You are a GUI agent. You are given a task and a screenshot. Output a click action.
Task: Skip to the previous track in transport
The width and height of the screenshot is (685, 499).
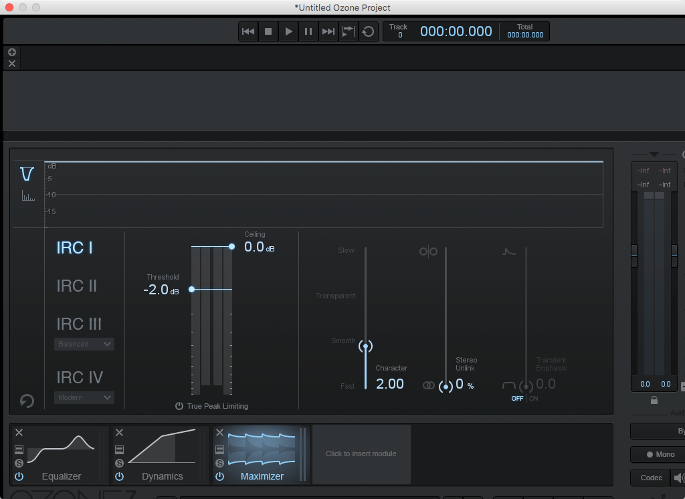[x=248, y=31]
